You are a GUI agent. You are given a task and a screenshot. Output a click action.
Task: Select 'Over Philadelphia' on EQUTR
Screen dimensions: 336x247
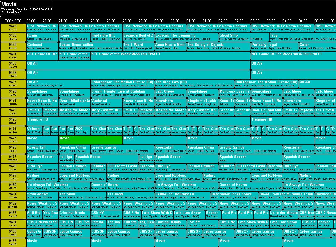[75, 103]
